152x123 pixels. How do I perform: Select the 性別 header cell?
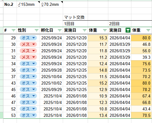coord(28,30)
